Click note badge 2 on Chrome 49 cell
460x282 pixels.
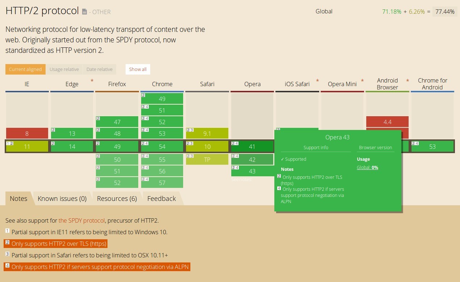point(143,95)
